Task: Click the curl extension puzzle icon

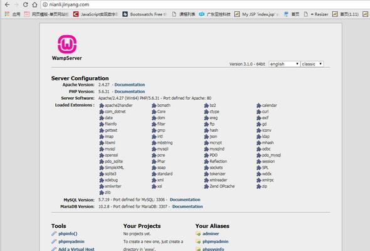Action: click(258, 112)
